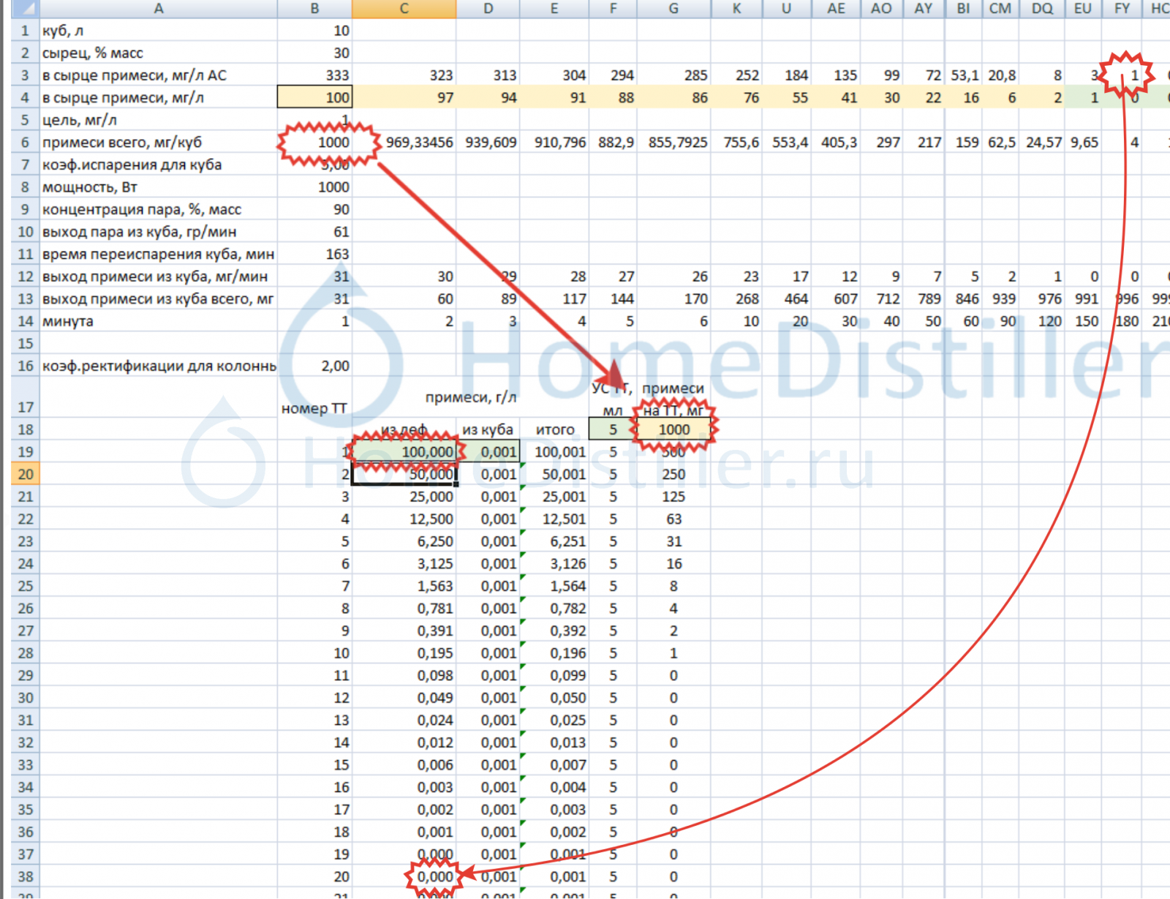1170x899 pixels.
Task: Click cell 170 in row 13
Action: pos(673,298)
